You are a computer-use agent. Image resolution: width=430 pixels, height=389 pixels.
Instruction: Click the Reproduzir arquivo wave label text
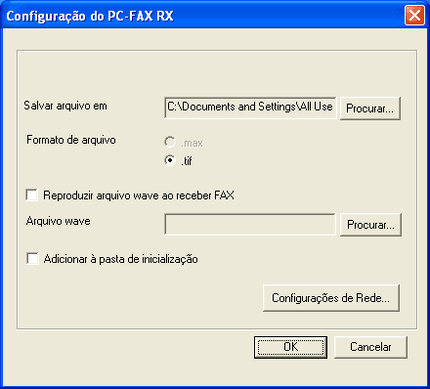pyautogui.click(x=139, y=195)
